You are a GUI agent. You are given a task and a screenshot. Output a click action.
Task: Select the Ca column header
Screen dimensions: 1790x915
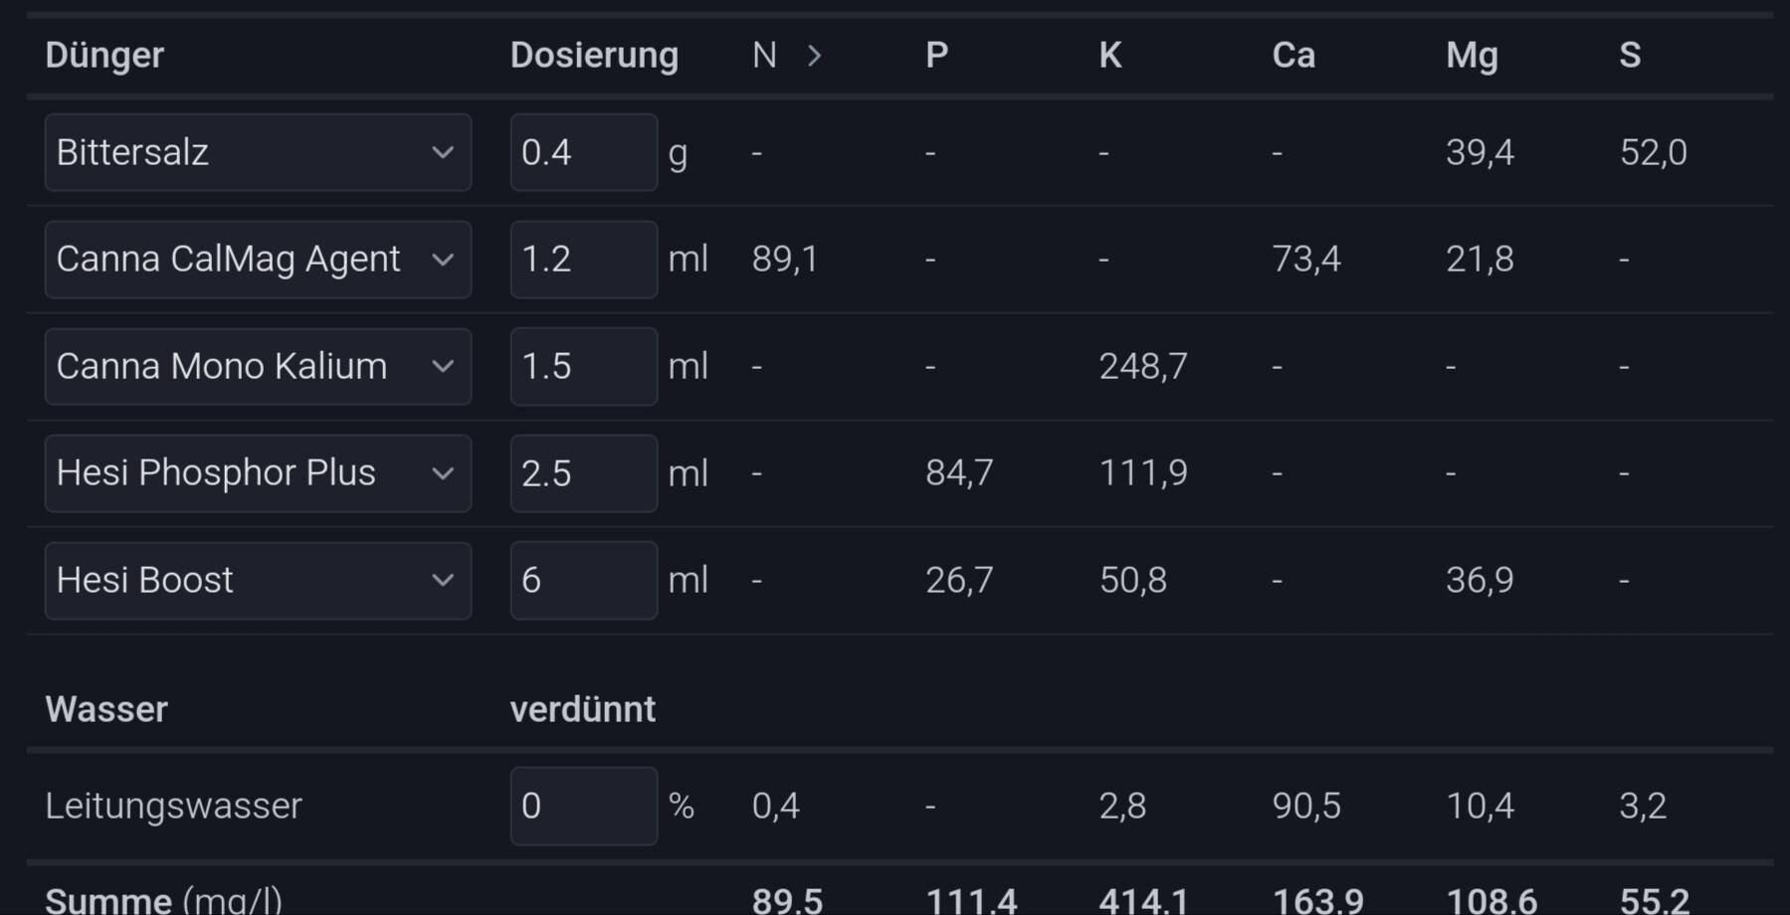pos(1293,56)
